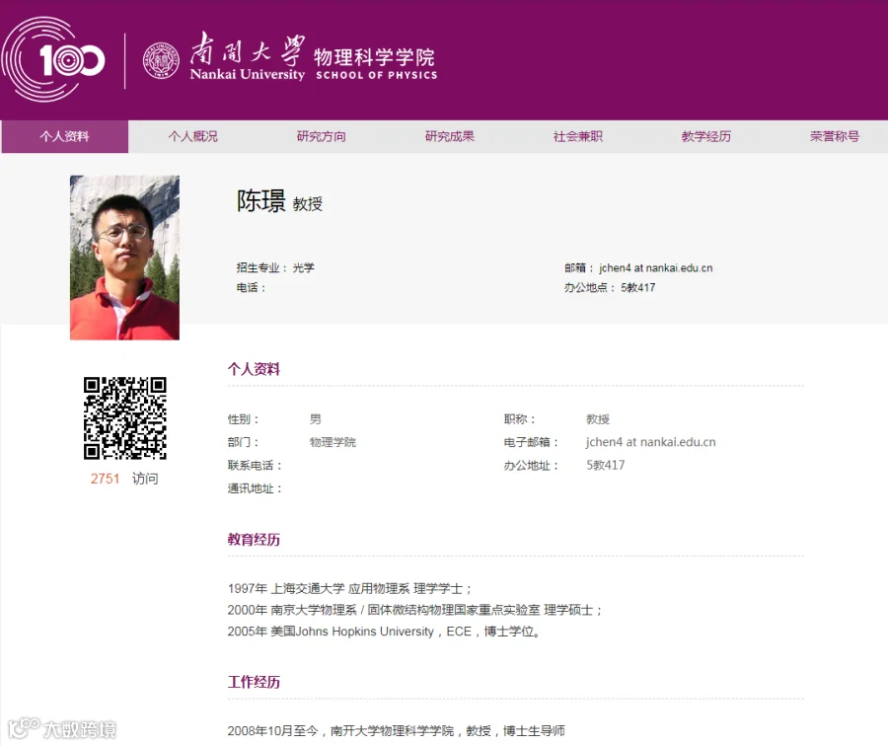The height and width of the screenshot is (746, 888).
Task: Switch to the 荣誉称号 tab
Action: click(834, 136)
